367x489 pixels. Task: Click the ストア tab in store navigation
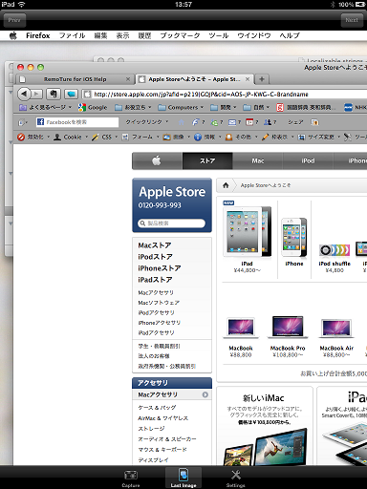coord(207,160)
